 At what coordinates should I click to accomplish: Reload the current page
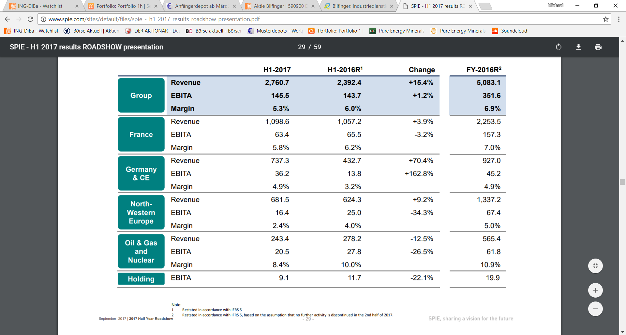coord(30,19)
